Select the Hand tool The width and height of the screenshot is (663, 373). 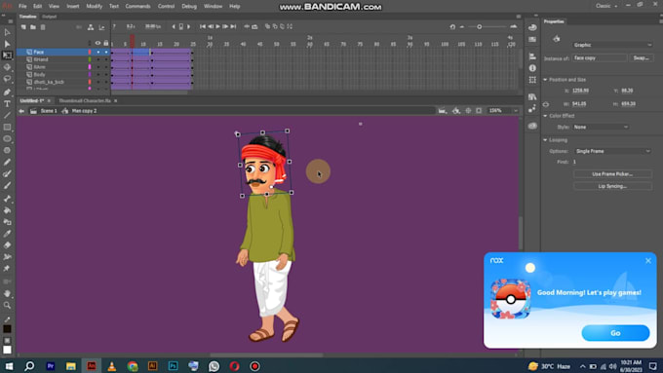pyautogui.click(x=7, y=293)
